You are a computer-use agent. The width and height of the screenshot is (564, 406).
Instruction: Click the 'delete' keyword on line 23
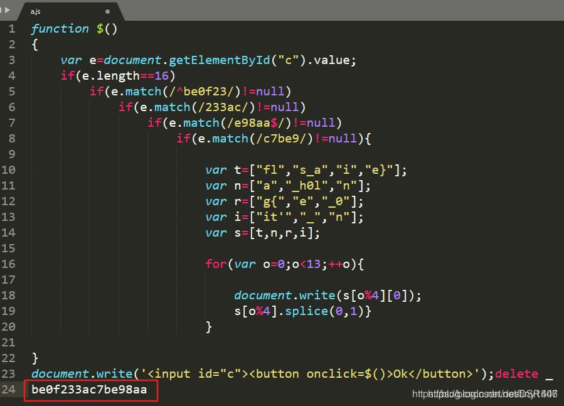pos(516,374)
